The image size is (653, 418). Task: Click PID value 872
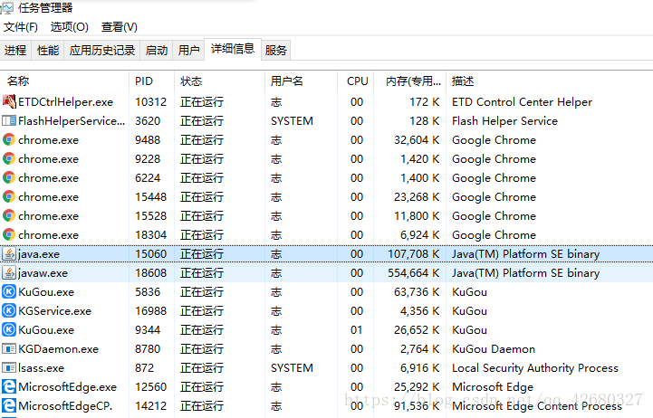(145, 368)
